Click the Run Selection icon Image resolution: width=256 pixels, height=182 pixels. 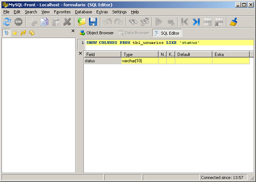[x=170, y=22]
